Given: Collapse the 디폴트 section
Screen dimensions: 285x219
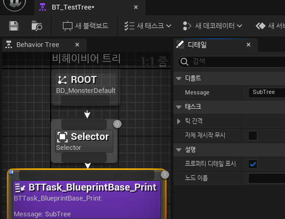Looking at the screenshot, I should pyautogui.click(x=179, y=79).
